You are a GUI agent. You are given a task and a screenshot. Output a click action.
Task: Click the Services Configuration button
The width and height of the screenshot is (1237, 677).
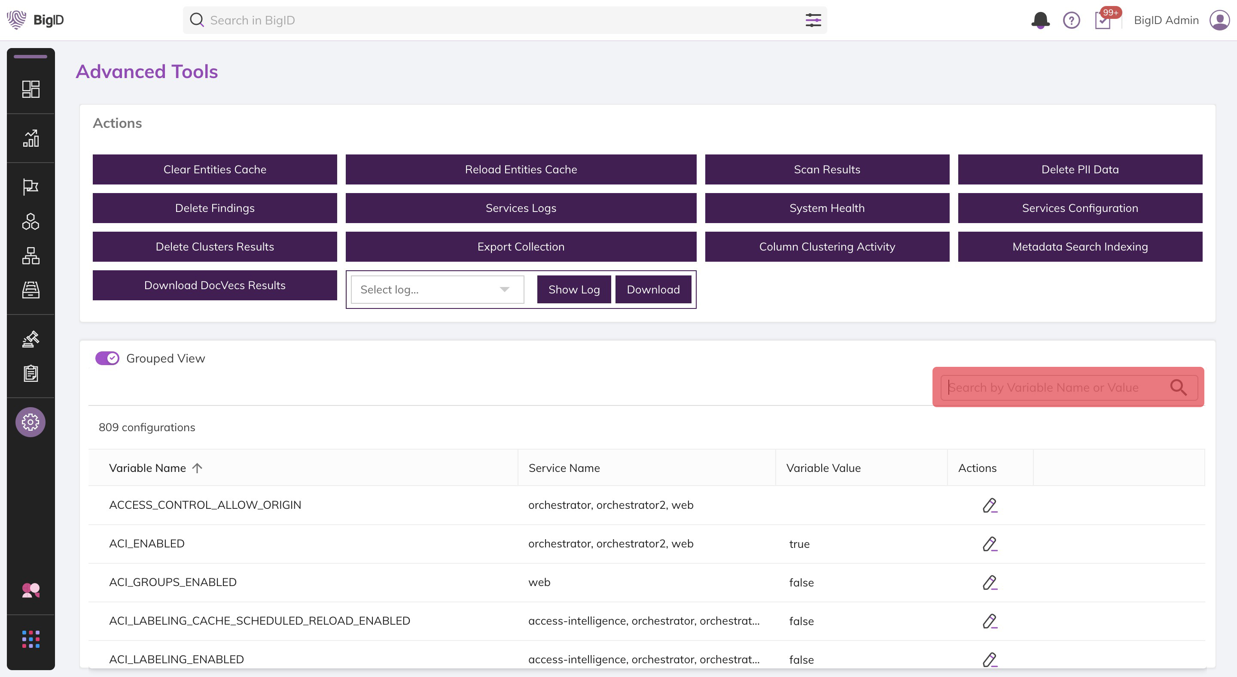click(x=1079, y=208)
